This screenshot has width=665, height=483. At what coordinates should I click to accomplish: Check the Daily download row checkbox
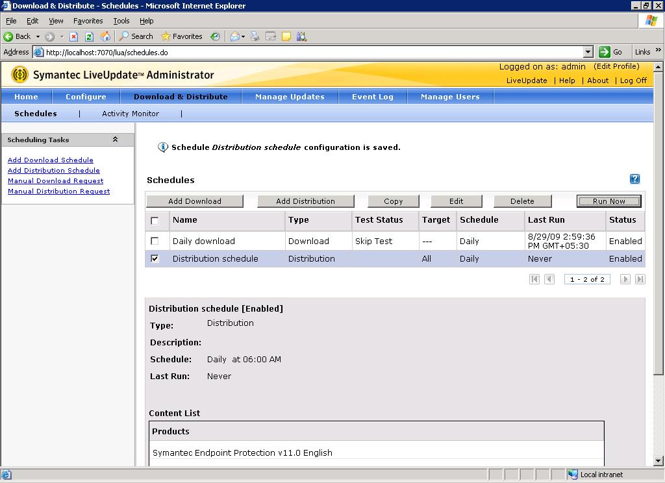pyautogui.click(x=155, y=241)
